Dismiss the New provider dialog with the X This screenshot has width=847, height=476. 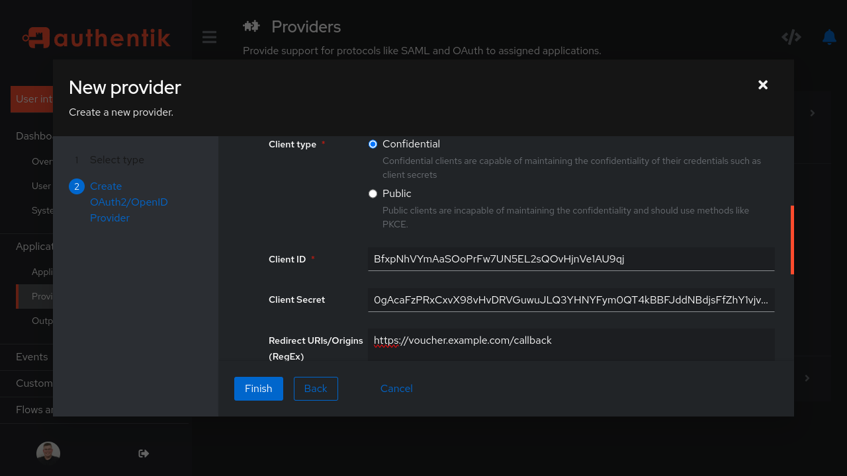click(762, 85)
